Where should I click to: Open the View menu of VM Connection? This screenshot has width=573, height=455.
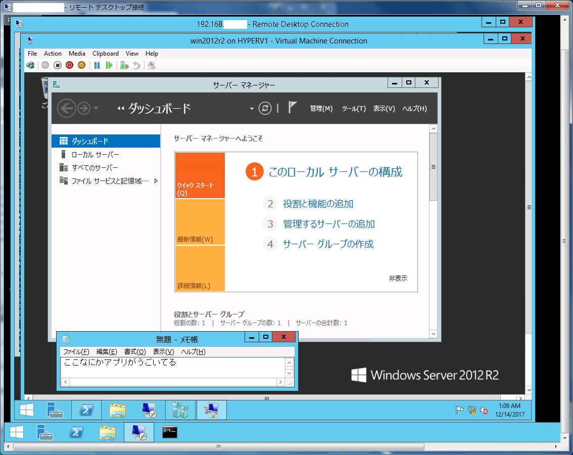click(132, 54)
